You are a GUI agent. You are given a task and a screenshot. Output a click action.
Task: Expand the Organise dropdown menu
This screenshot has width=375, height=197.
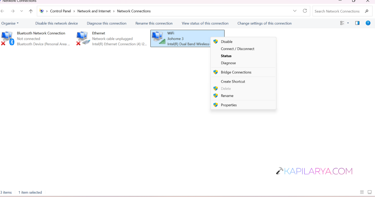(10, 23)
